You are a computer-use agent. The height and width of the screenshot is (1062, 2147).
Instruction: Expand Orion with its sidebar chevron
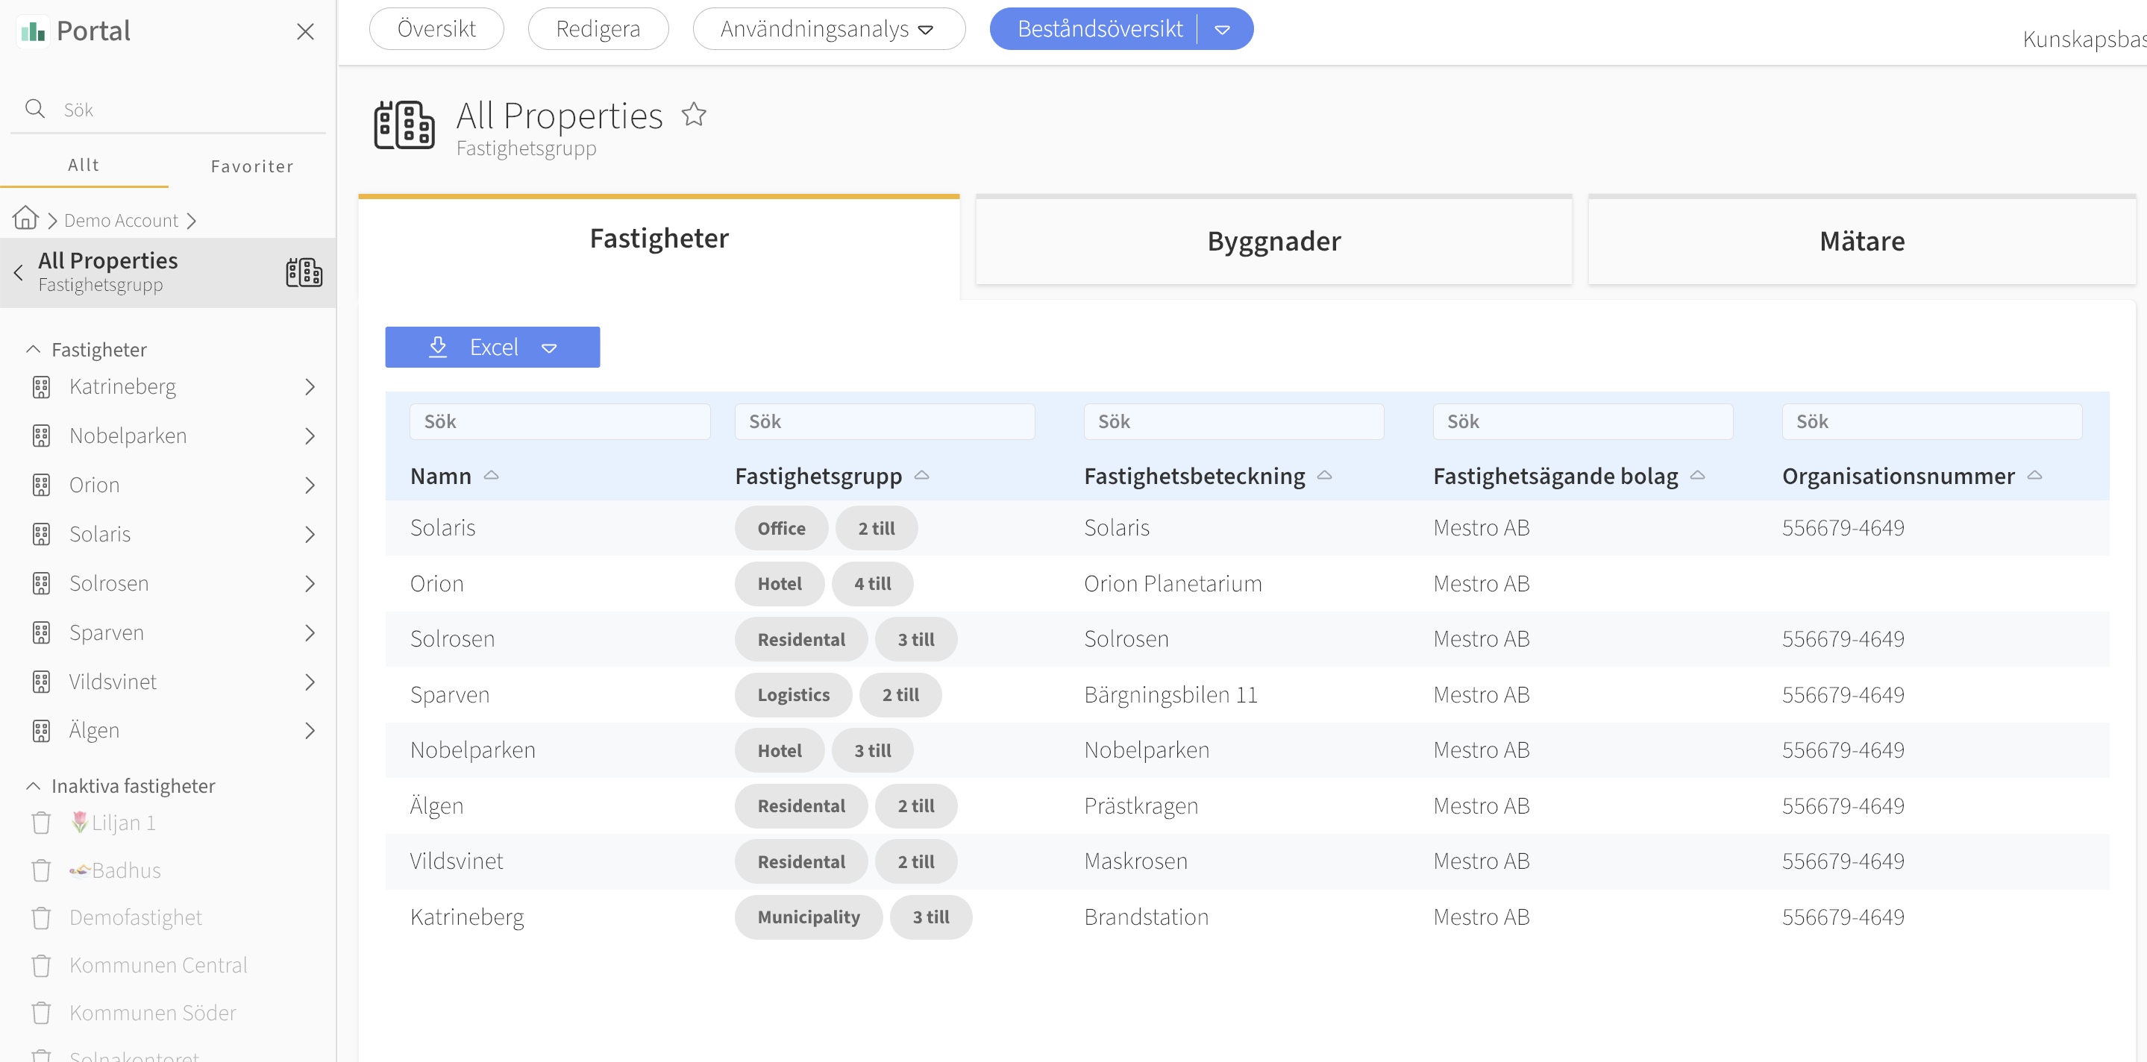[310, 485]
